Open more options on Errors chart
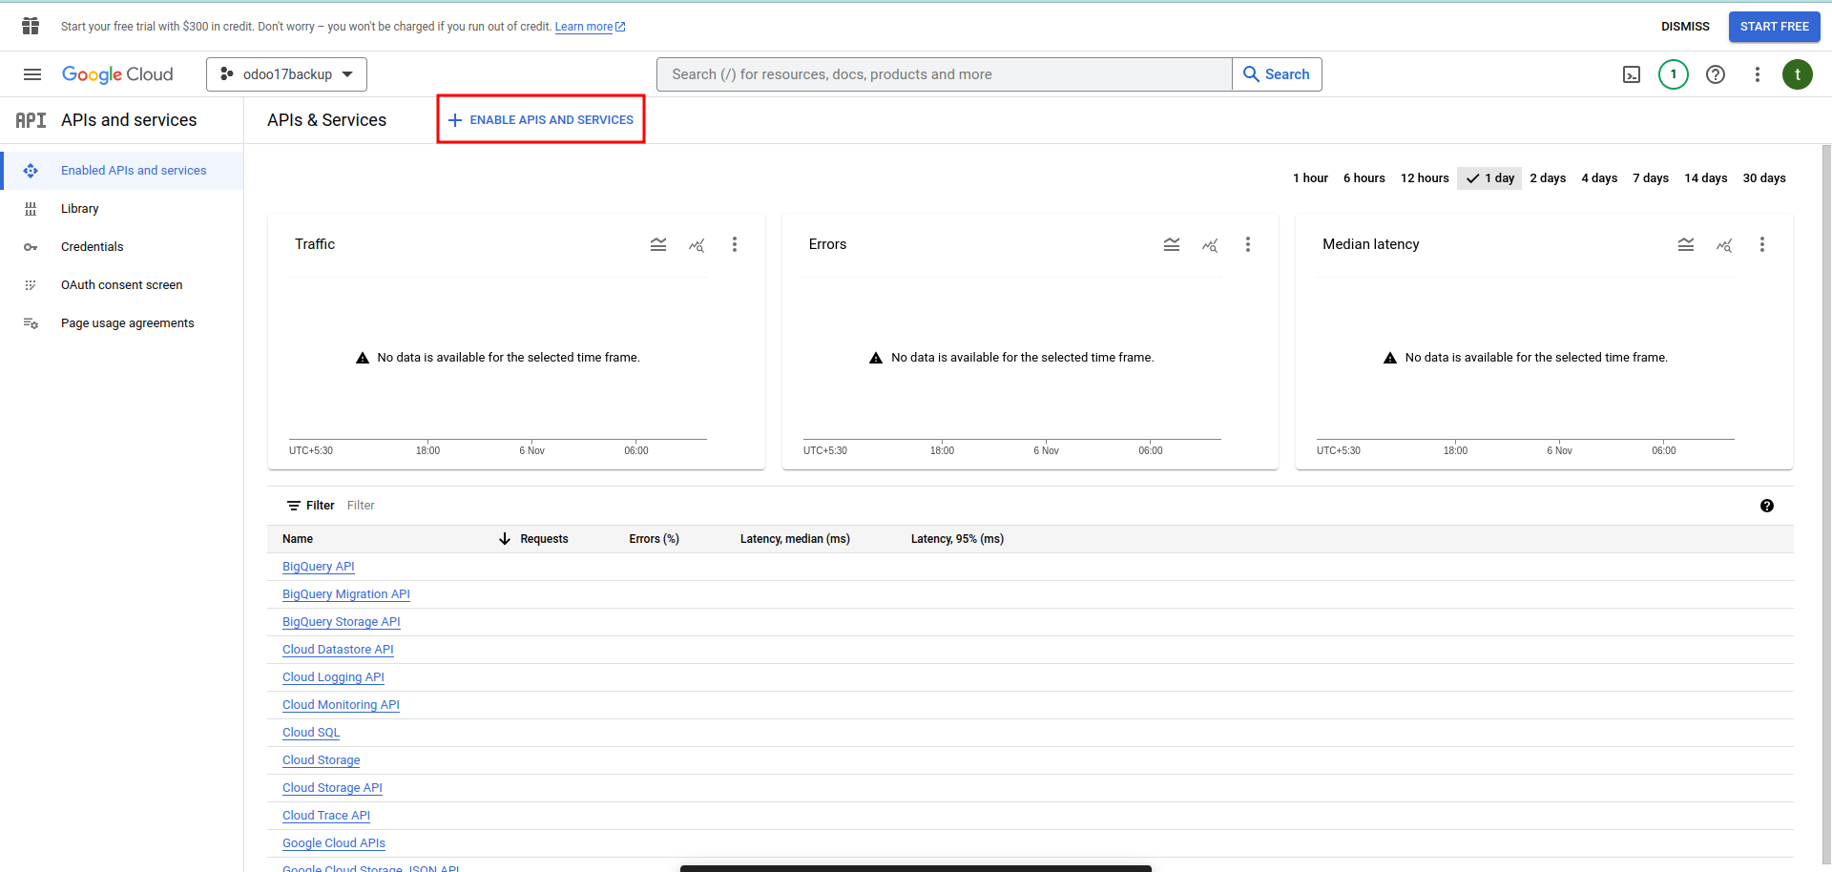Image resolution: width=1832 pixels, height=872 pixels. click(1248, 245)
